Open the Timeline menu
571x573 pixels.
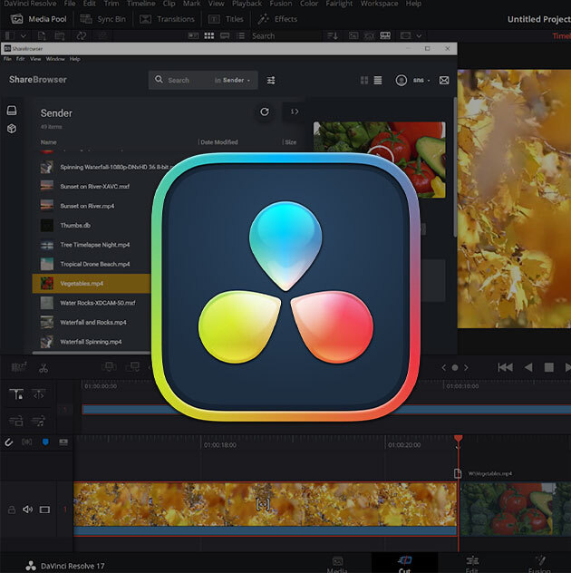[x=141, y=4]
